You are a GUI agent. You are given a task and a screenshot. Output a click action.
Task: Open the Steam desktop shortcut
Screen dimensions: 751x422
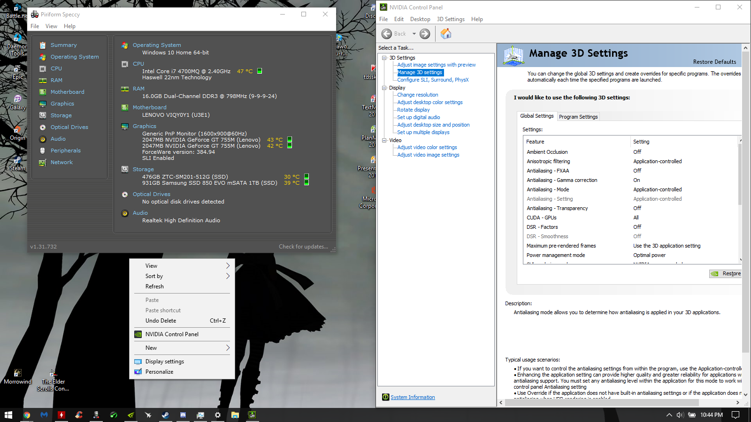17,163
